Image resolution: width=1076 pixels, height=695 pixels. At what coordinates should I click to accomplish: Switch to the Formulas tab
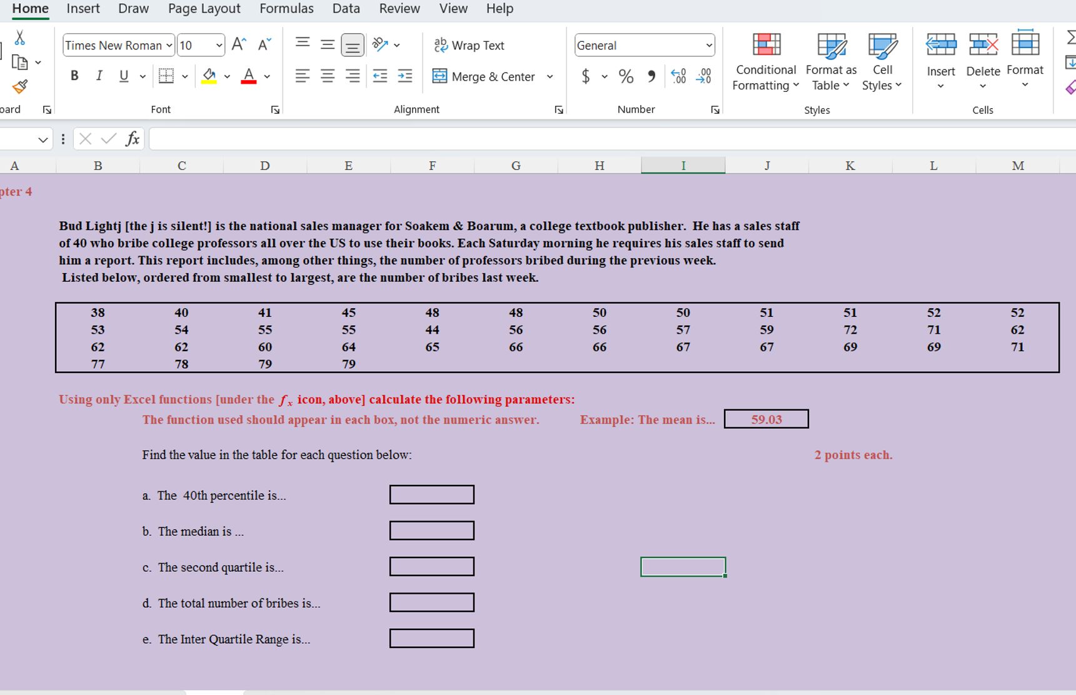click(x=286, y=8)
